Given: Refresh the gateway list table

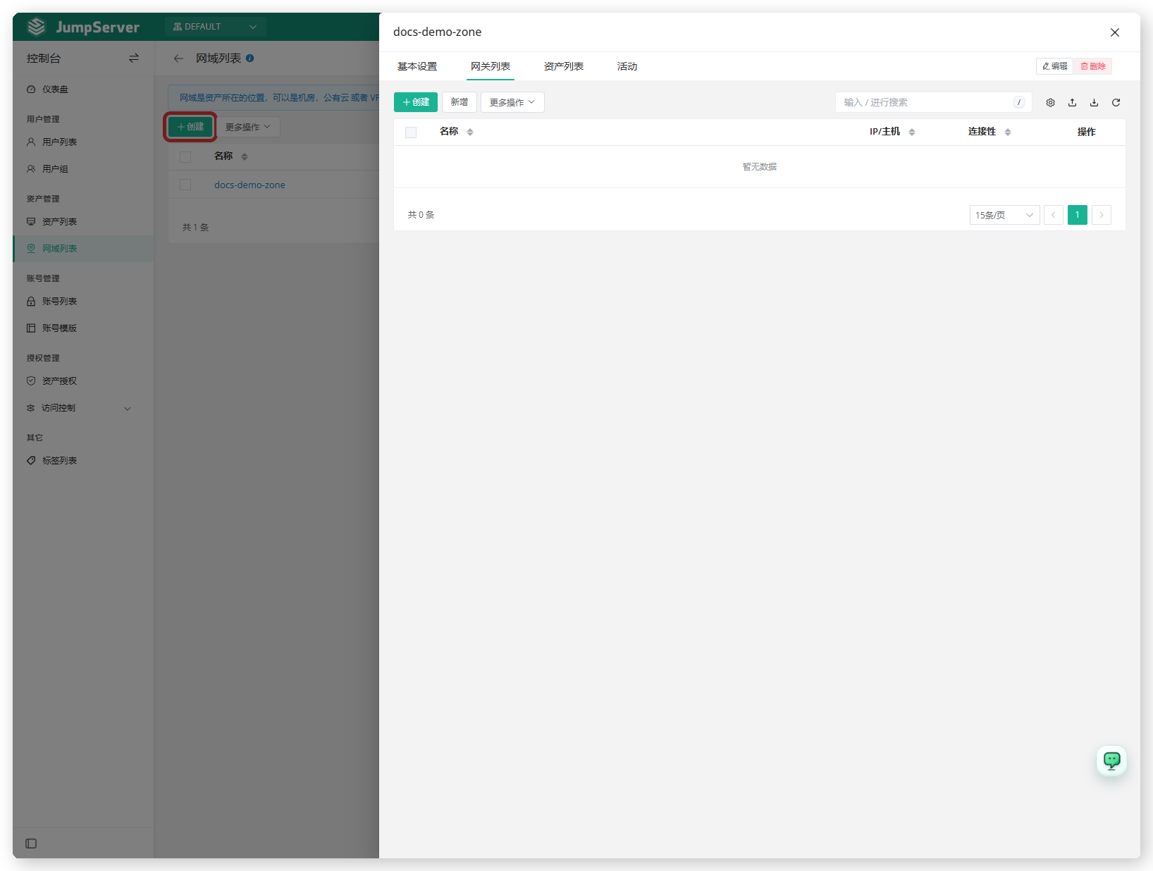Looking at the screenshot, I should click(x=1116, y=103).
